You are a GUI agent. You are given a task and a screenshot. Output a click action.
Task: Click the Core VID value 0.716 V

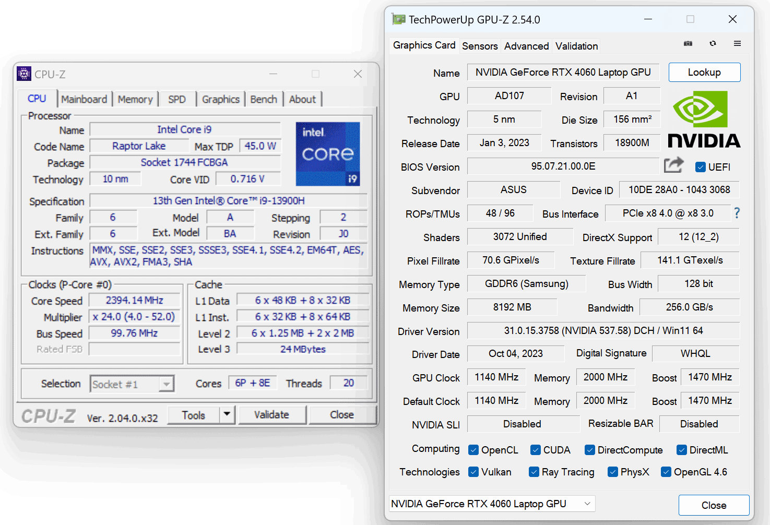click(x=248, y=179)
